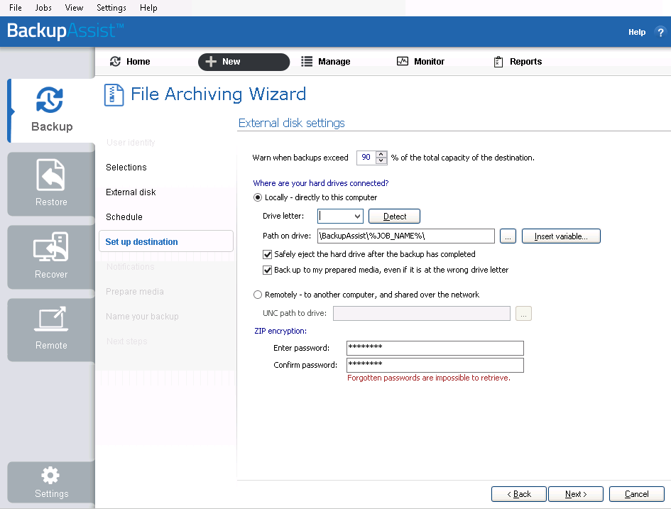The height and width of the screenshot is (509, 671).
Task: Click the User identity wizard step
Action: click(x=131, y=143)
